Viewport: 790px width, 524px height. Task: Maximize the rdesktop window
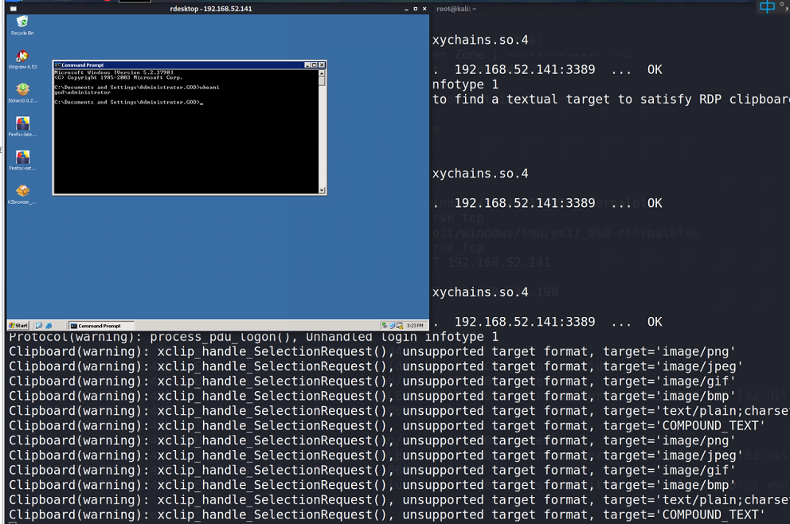(x=415, y=9)
